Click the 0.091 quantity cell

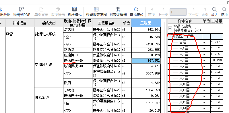(x=146, y=96)
